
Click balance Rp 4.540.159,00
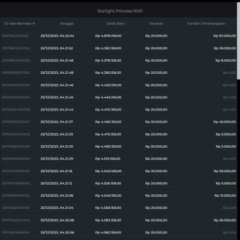tap(108, 171)
